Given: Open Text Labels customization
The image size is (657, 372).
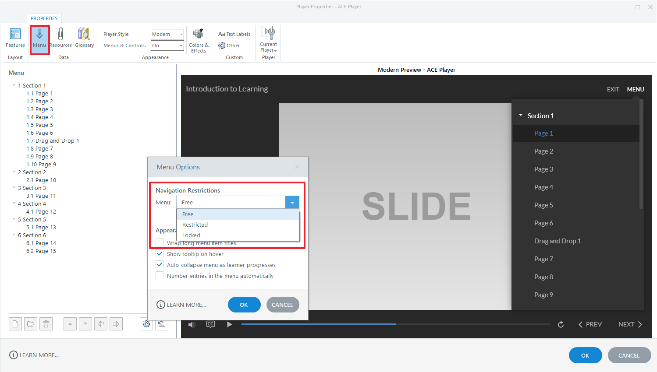Looking at the screenshot, I should pyautogui.click(x=233, y=34).
